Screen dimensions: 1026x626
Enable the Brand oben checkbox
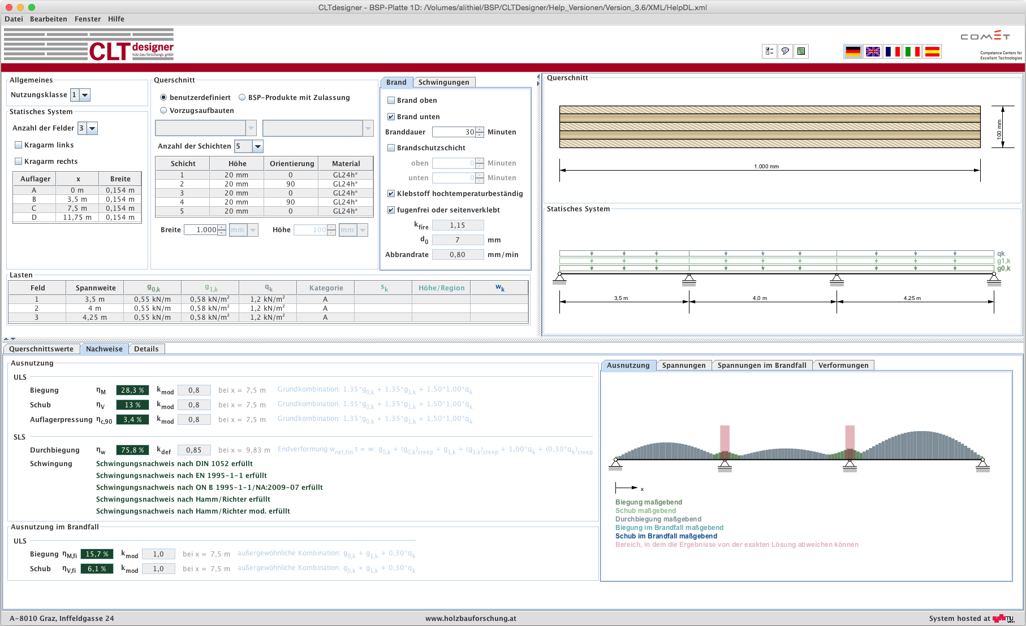point(391,101)
